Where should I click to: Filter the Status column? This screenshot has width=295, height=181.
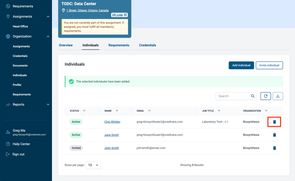(84, 111)
